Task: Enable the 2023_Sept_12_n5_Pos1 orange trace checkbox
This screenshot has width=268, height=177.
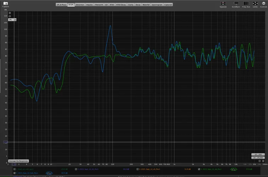Action: (137, 169)
